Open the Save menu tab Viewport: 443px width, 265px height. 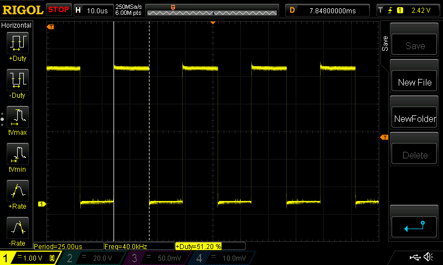(x=385, y=44)
